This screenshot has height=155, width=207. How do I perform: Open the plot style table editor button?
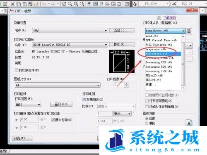(189, 31)
